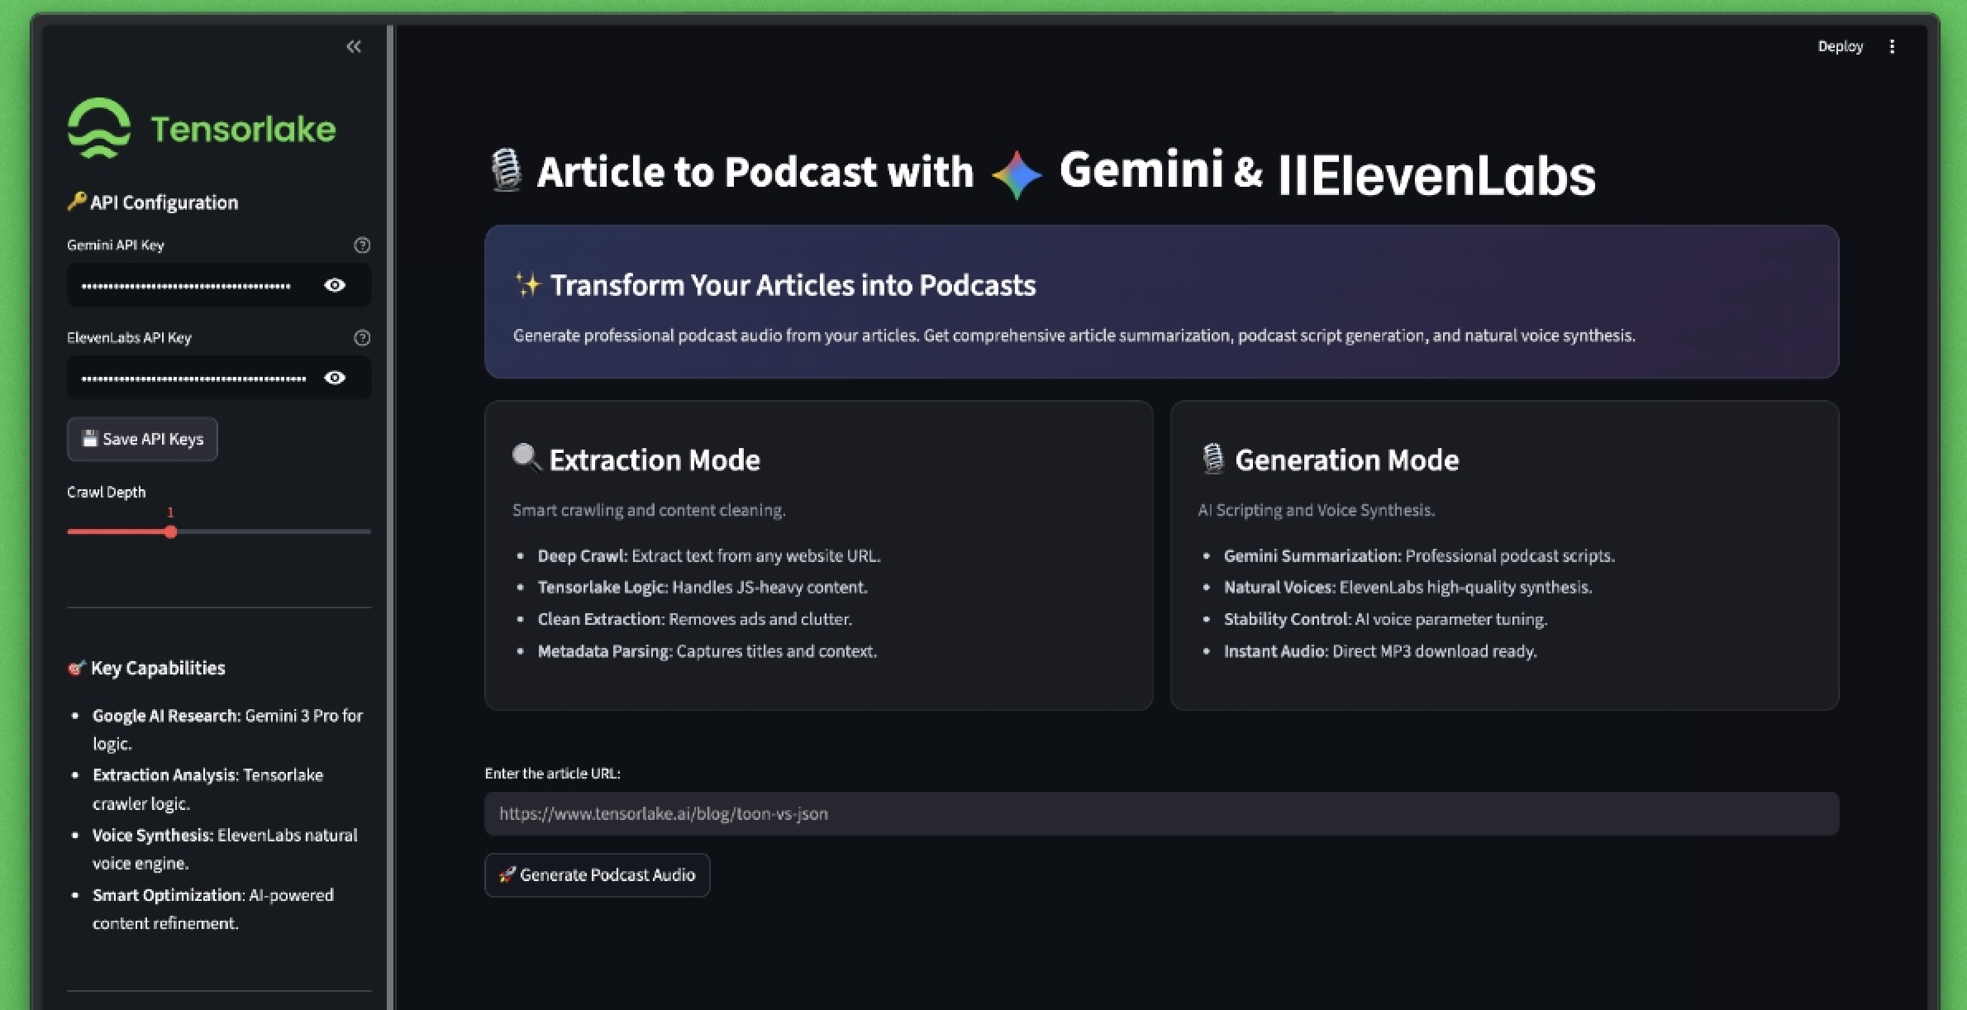Open the three-dot options menu
The width and height of the screenshot is (1967, 1010).
point(1893,46)
